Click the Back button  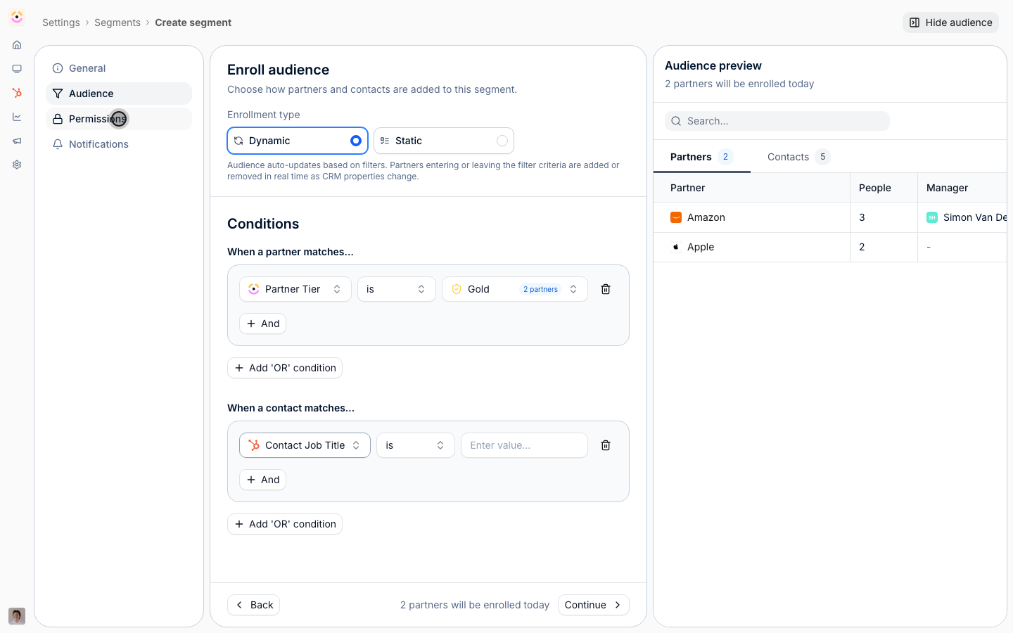pos(253,605)
